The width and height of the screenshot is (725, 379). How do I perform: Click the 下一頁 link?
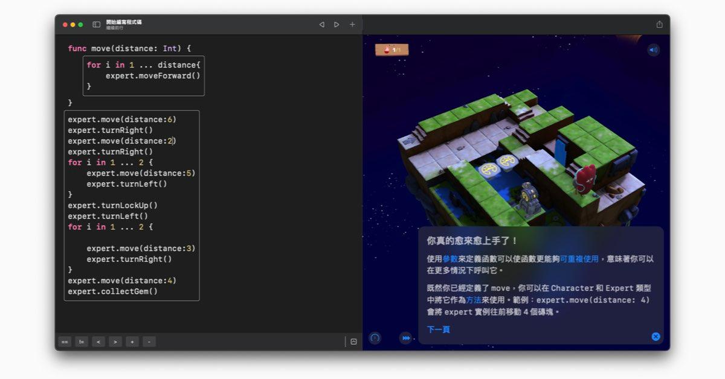439,330
